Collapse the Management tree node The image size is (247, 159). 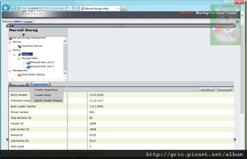click(x=10, y=71)
